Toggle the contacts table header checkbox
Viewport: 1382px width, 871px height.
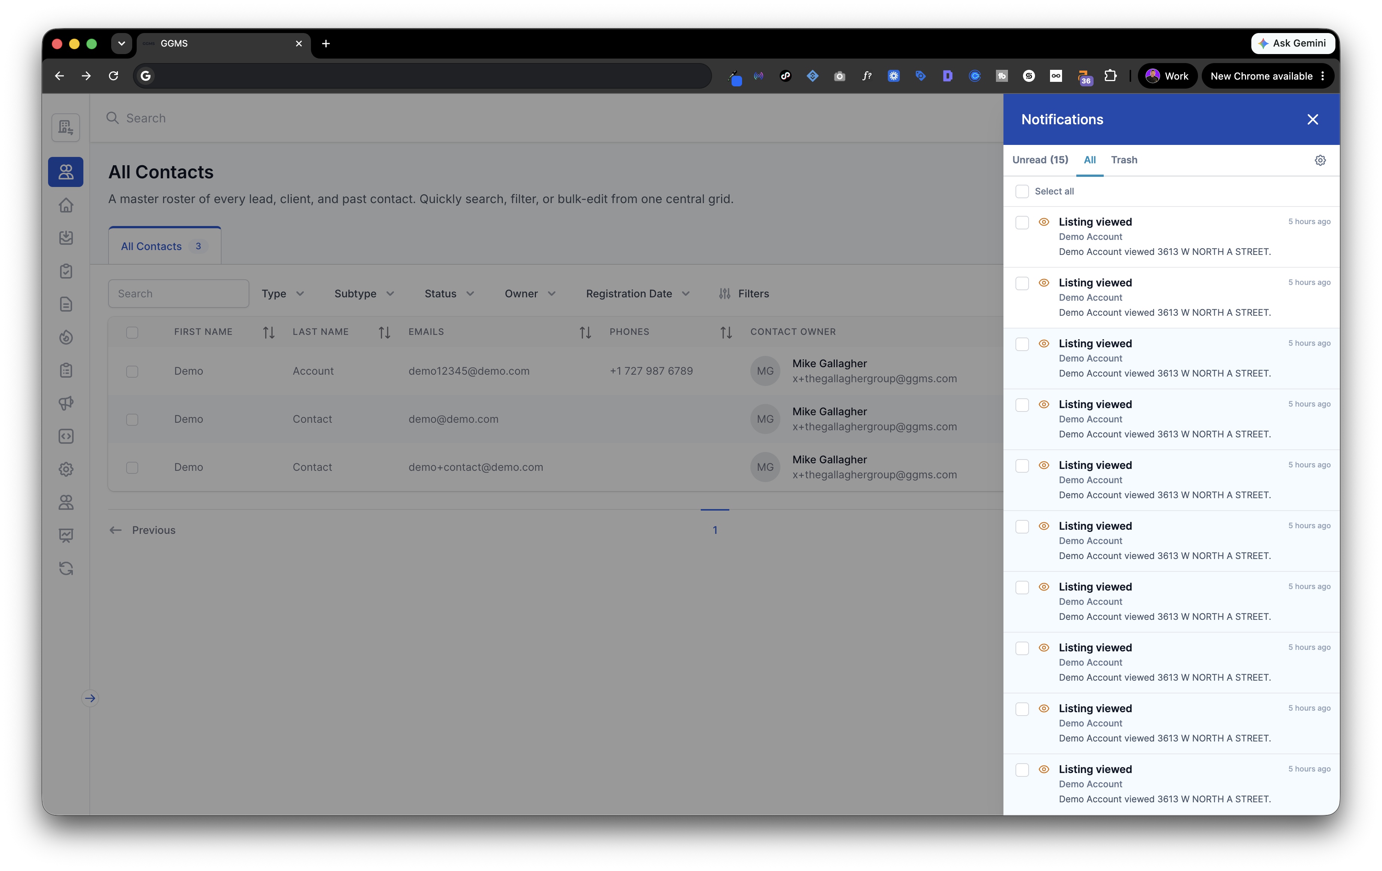tap(132, 332)
